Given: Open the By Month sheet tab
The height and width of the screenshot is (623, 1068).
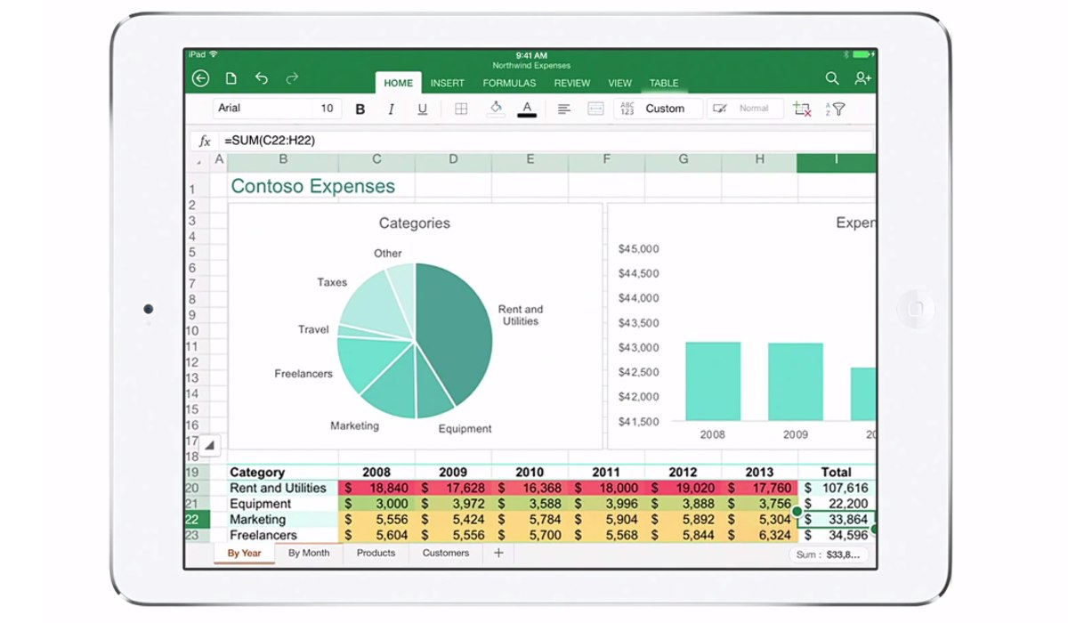Looking at the screenshot, I should click(309, 554).
